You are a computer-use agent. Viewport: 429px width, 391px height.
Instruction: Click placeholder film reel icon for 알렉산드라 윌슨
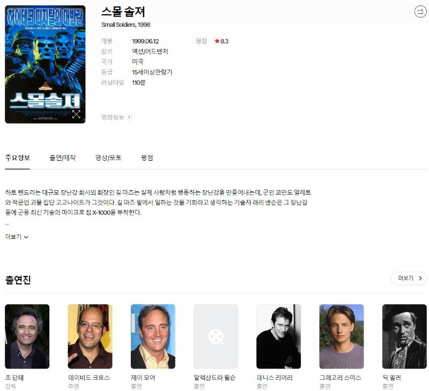216,336
